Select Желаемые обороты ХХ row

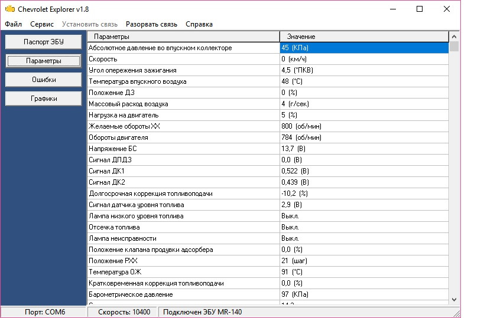268,126
